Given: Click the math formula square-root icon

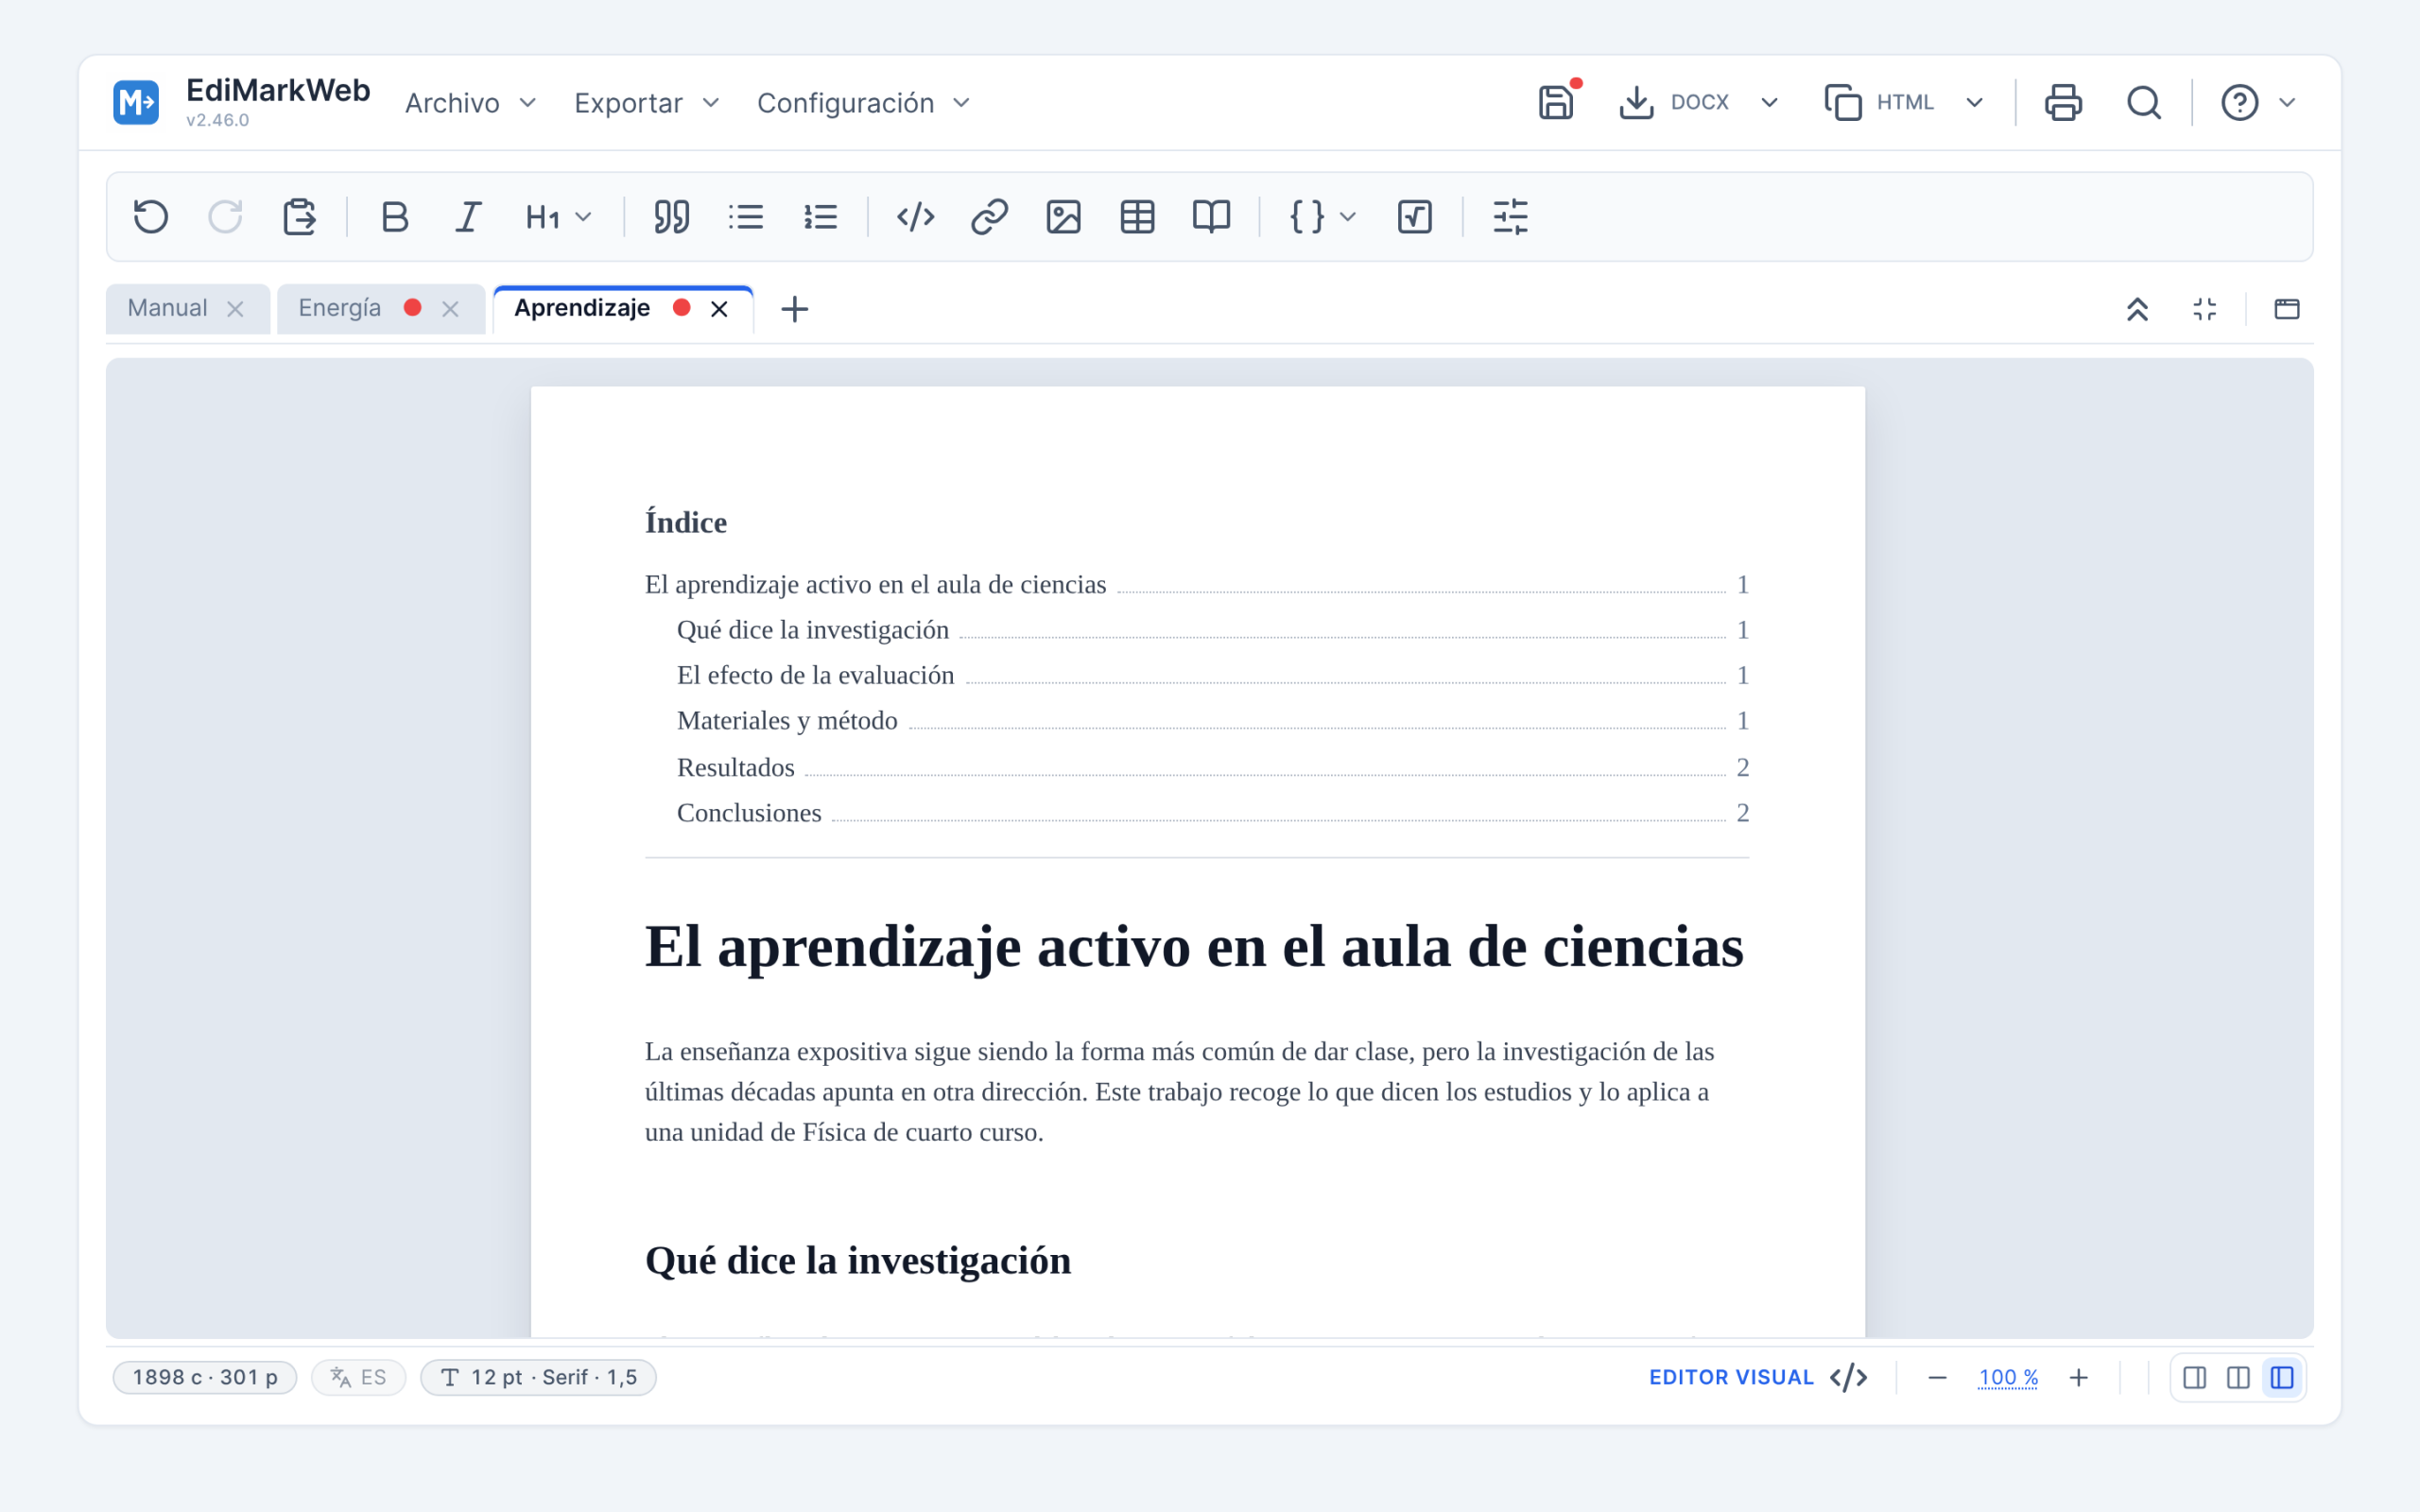Looking at the screenshot, I should (x=1415, y=216).
